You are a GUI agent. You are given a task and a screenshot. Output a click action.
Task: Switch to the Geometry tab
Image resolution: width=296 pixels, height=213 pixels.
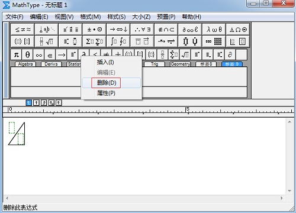click(x=181, y=64)
